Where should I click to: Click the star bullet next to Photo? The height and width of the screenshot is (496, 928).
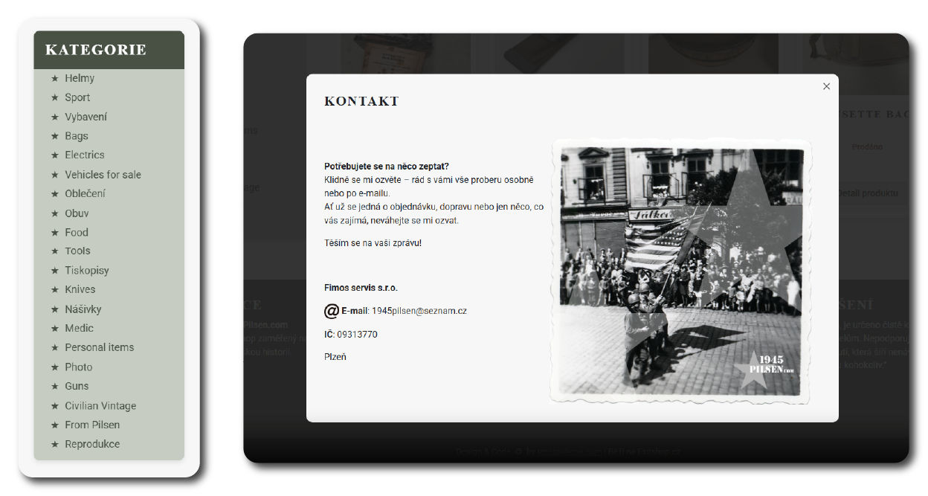point(54,367)
